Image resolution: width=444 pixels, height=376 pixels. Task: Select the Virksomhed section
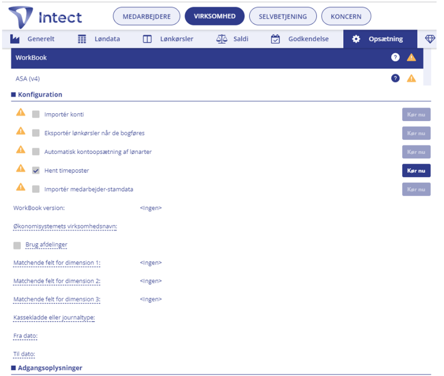tap(215, 16)
